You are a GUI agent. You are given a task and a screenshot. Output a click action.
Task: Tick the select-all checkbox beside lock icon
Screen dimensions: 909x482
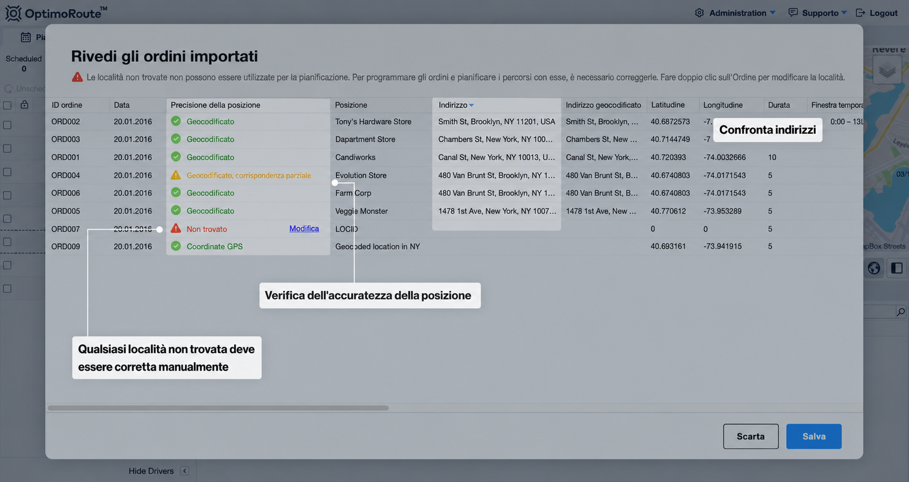click(7, 106)
